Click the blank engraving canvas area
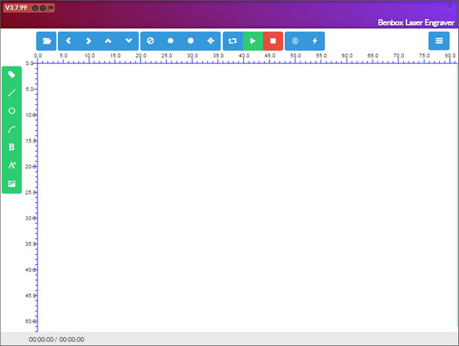 coord(245,199)
